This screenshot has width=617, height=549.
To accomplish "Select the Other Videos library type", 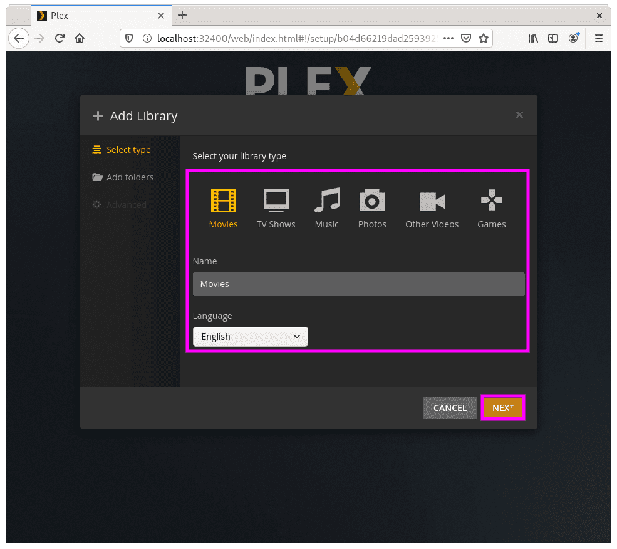I will pos(432,201).
